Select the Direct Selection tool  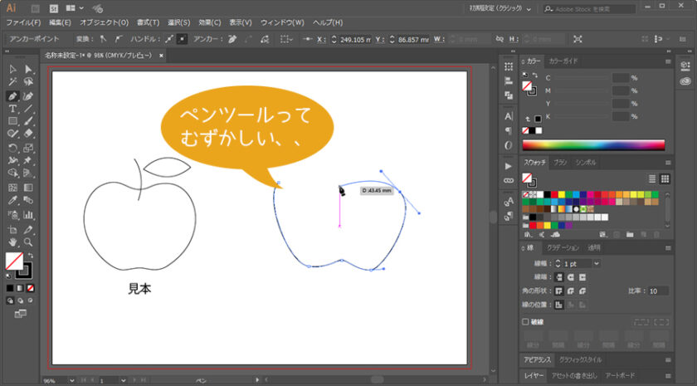click(x=28, y=69)
